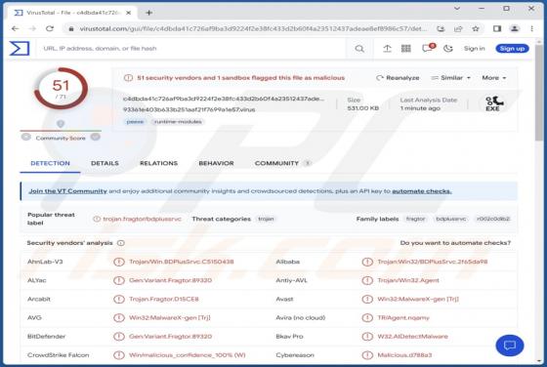Click the EXE file type icon
The height and width of the screenshot is (367, 547).
[494, 103]
